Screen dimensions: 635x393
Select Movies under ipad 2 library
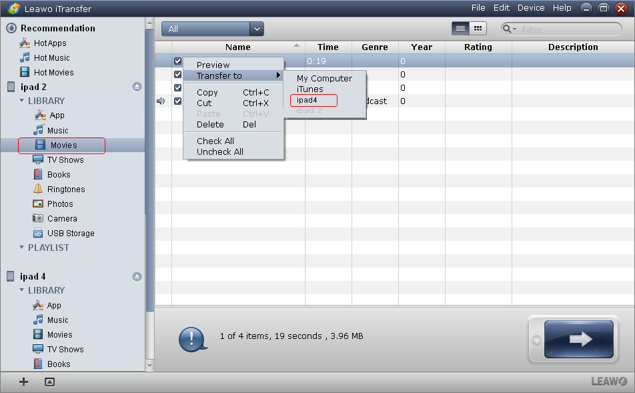click(56, 145)
